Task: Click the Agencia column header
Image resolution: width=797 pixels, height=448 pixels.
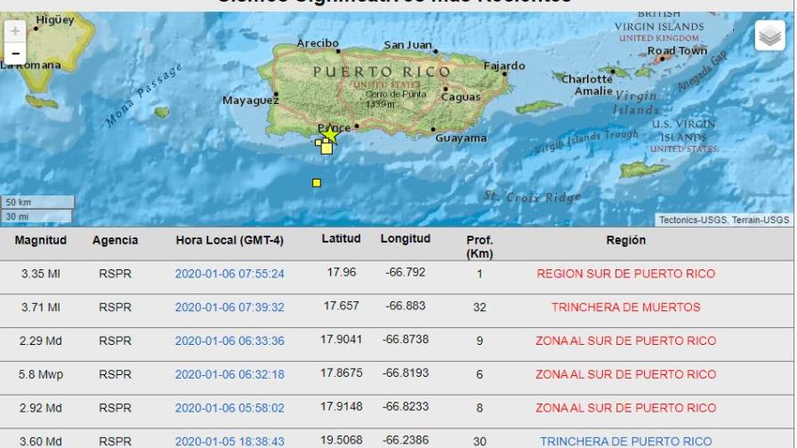Action: coord(115,240)
